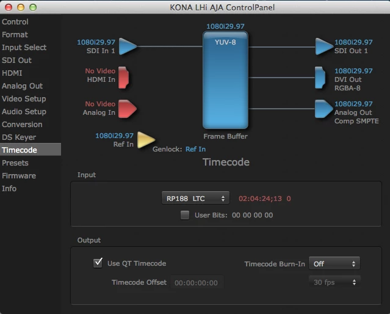390x314 pixels.
Task: Click the blue DVI Out connector icon
Action: (320, 78)
